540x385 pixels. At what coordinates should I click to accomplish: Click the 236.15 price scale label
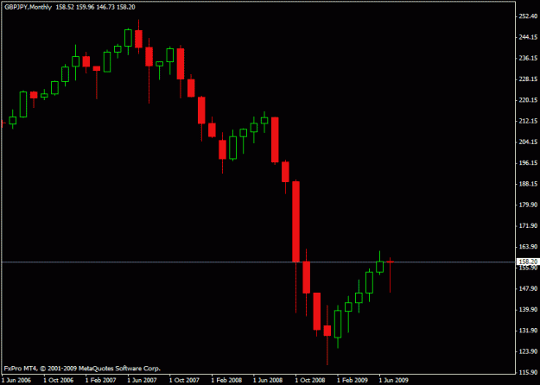(528, 58)
